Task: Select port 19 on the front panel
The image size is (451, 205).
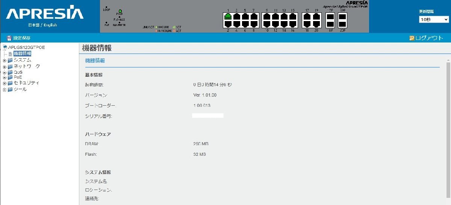Action: click(x=316, y=17)
